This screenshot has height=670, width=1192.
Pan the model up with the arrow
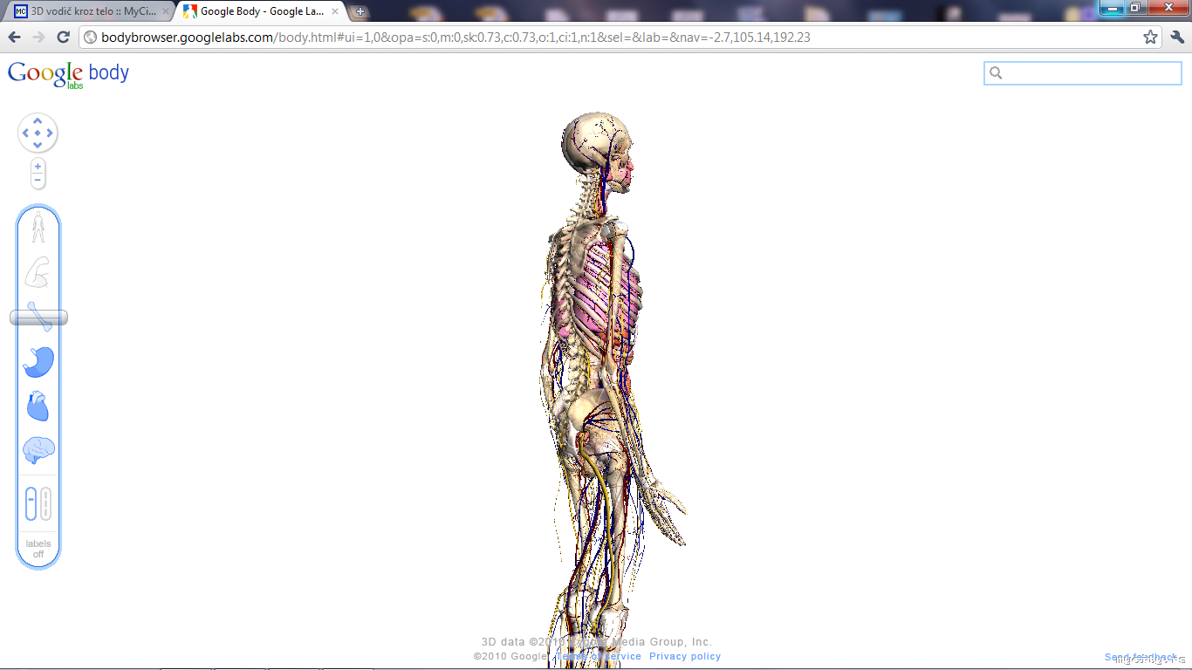38,121
